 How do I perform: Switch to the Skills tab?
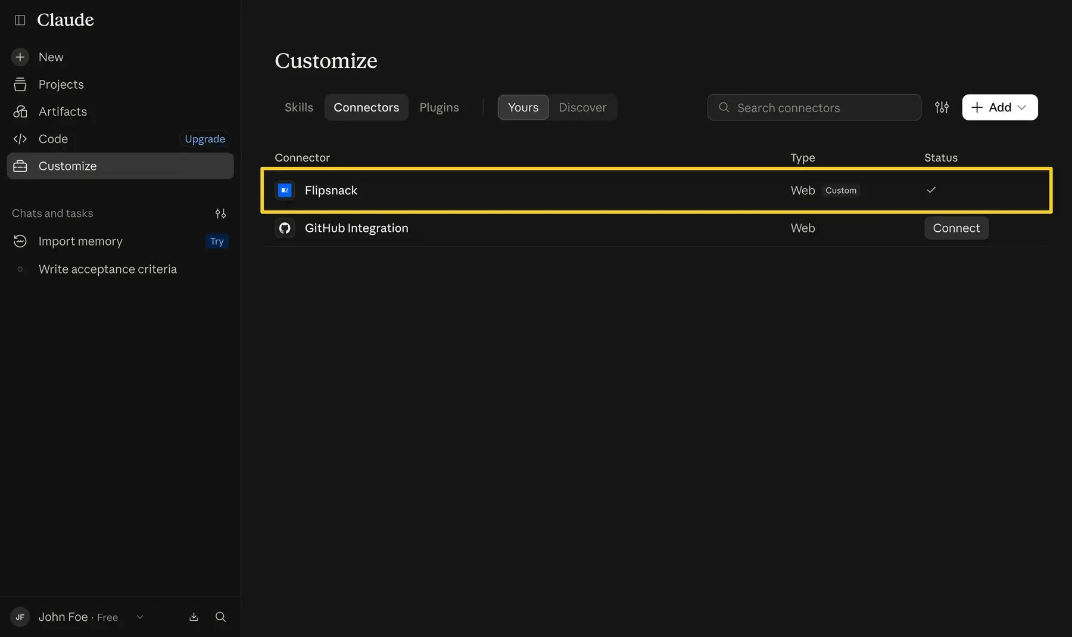click(298, 107)
